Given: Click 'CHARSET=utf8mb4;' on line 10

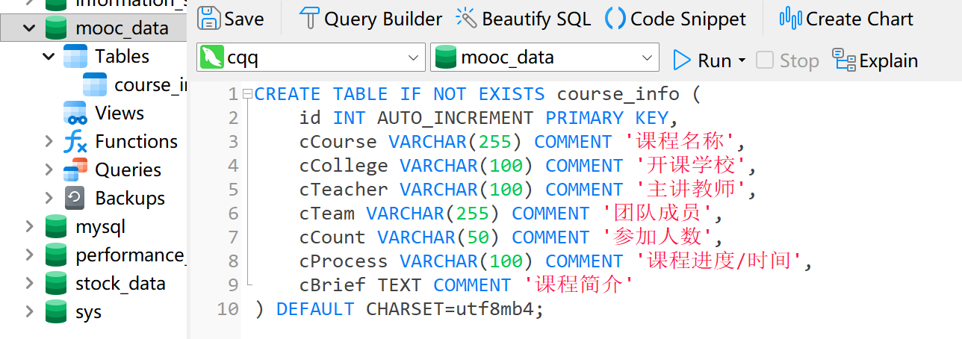Looking at the screenshot, I should [x=455, y=309].
